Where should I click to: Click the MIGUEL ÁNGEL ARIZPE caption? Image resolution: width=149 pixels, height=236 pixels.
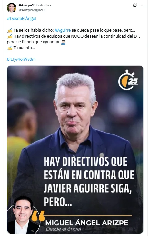click(87, 223)
